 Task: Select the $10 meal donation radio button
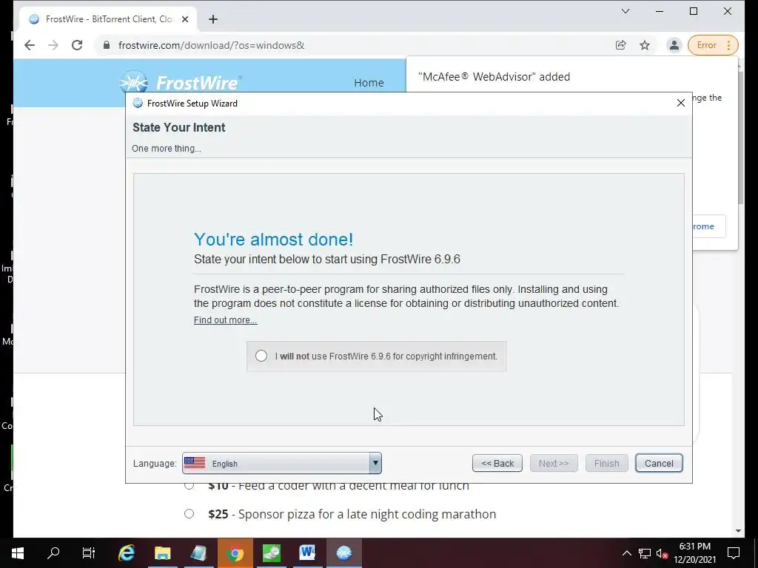click(x=189, y=485)
